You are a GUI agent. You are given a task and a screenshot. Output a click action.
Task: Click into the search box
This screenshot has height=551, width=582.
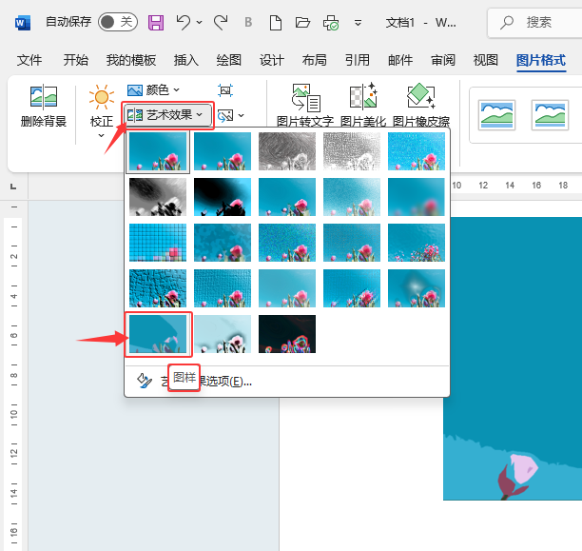pos(534,23)
